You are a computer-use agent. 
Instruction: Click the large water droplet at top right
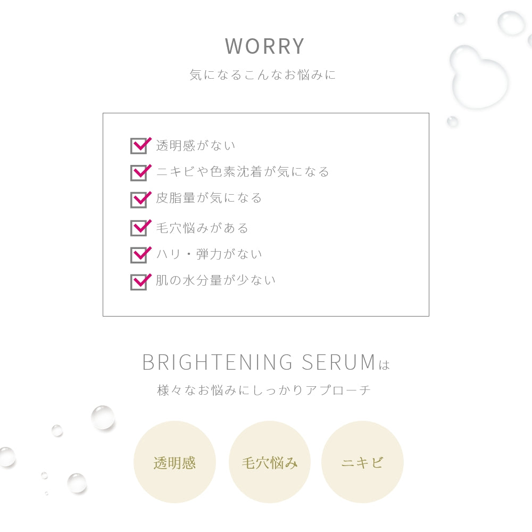pyautogui.click(x=478, y=77)
